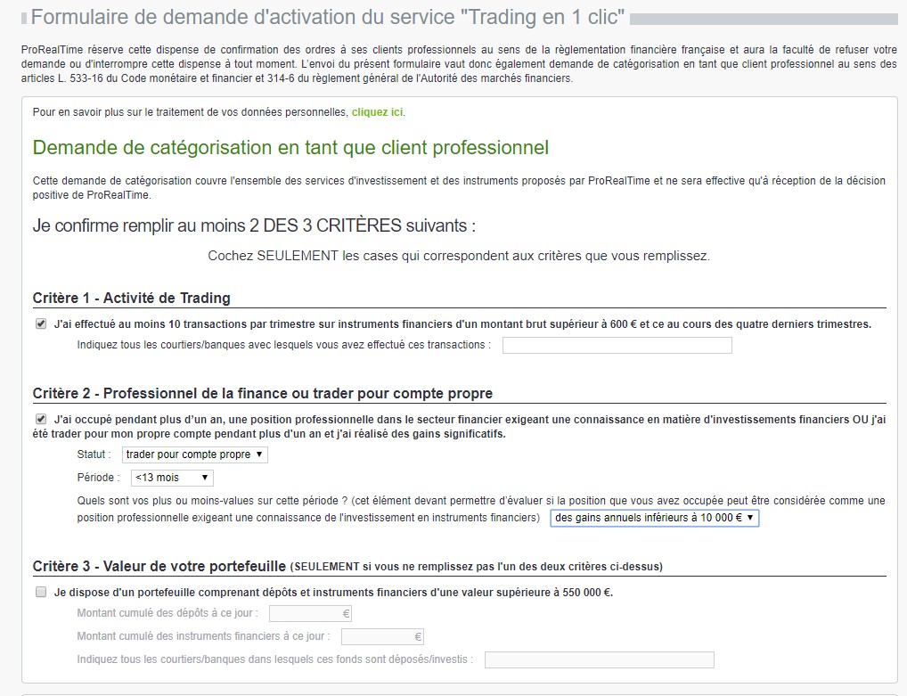
Task: Click the 'Statut :' label
Action: pyautogui.click(x=94, y=454)
